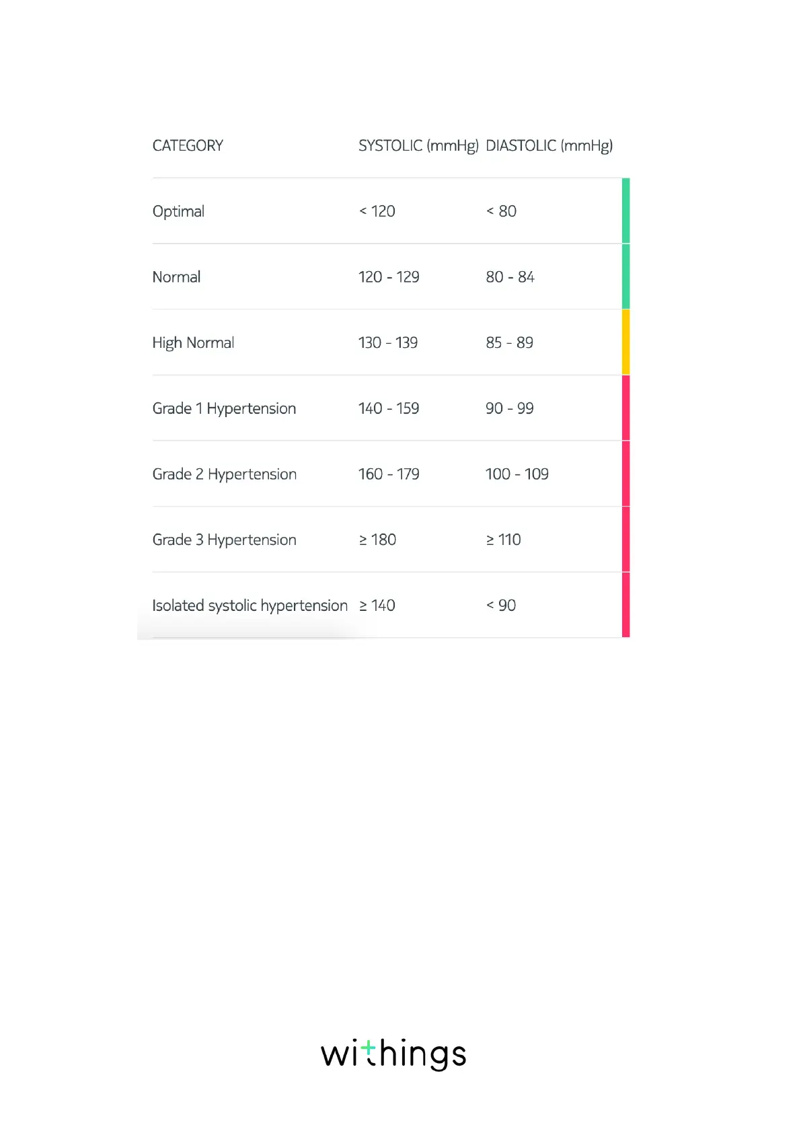Select the "140 - 159" systolic range
The image size is (801, 1133).
coord(388,408)
